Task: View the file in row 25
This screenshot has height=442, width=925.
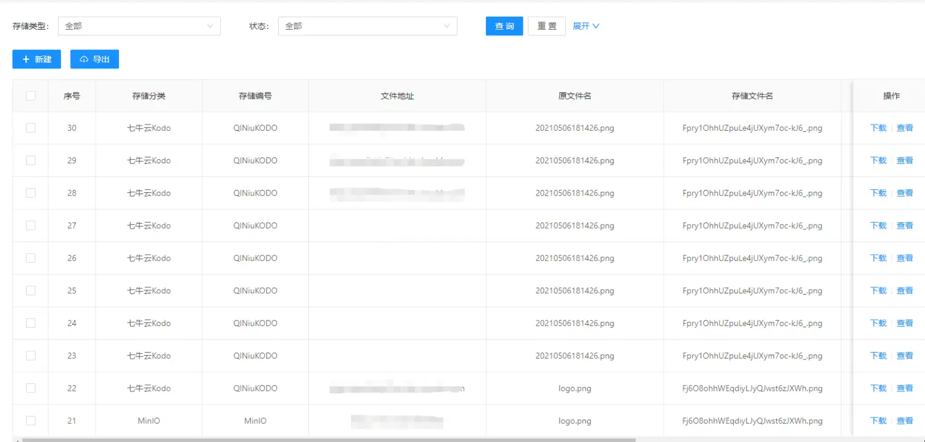Action: pos(905,290)
